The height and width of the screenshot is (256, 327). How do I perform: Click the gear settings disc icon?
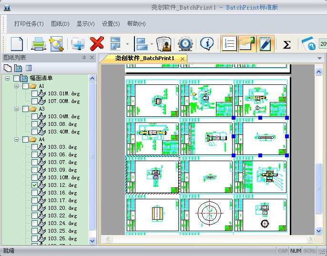[185, 44]
